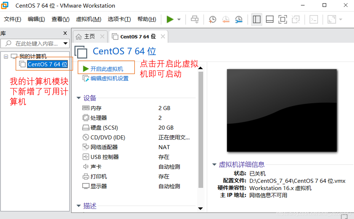Click the black VM screen preview thumbnail

click(x=282, y=110)
